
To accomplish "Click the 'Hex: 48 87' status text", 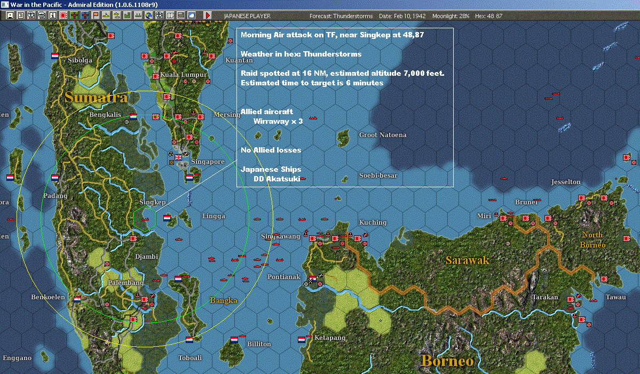I will [488, 16].
